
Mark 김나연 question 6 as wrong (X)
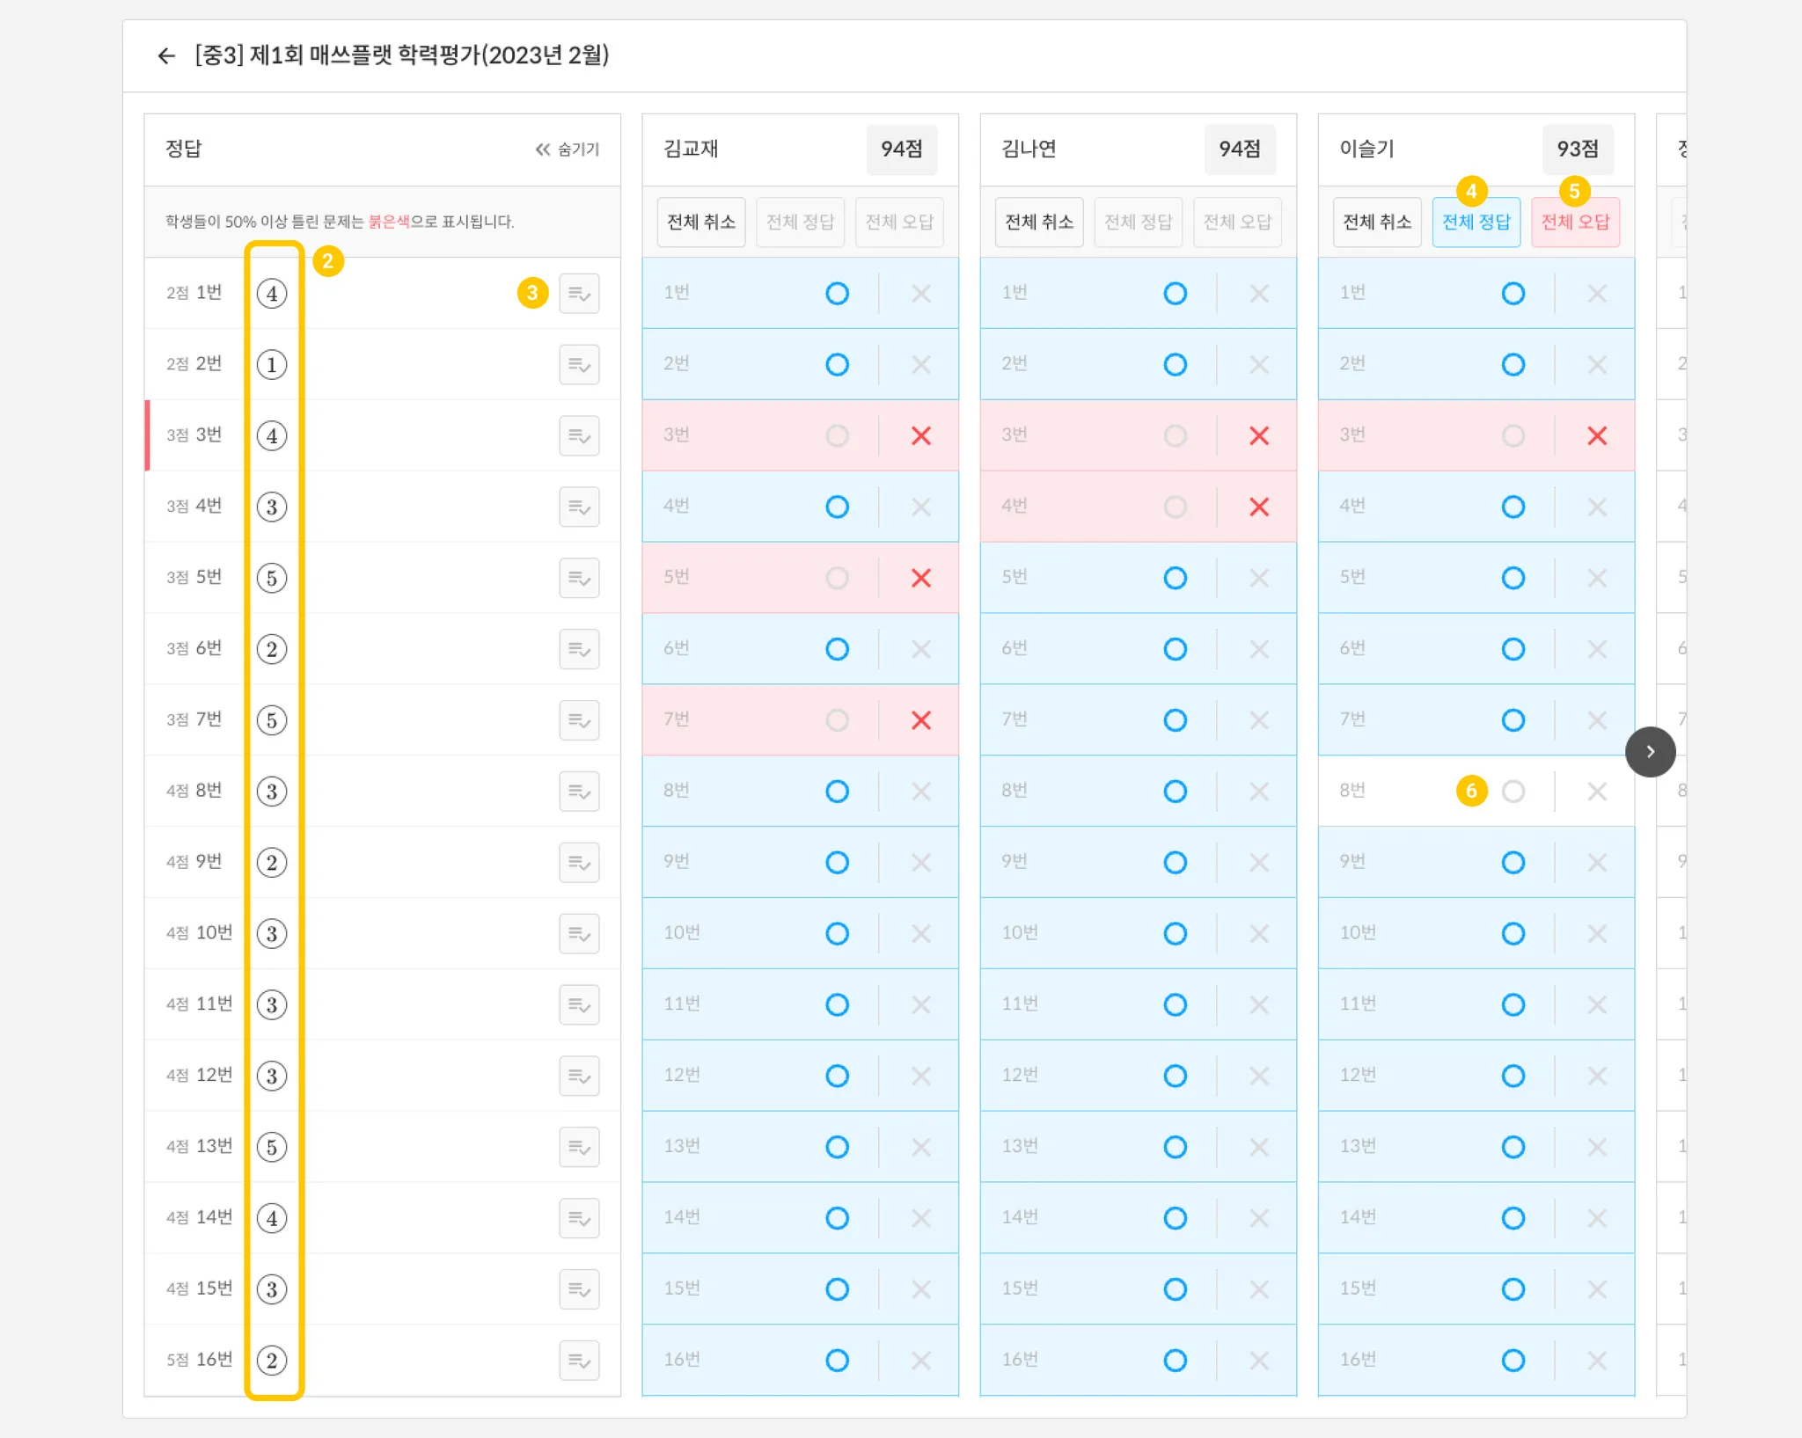click(x=1258, y=650)
